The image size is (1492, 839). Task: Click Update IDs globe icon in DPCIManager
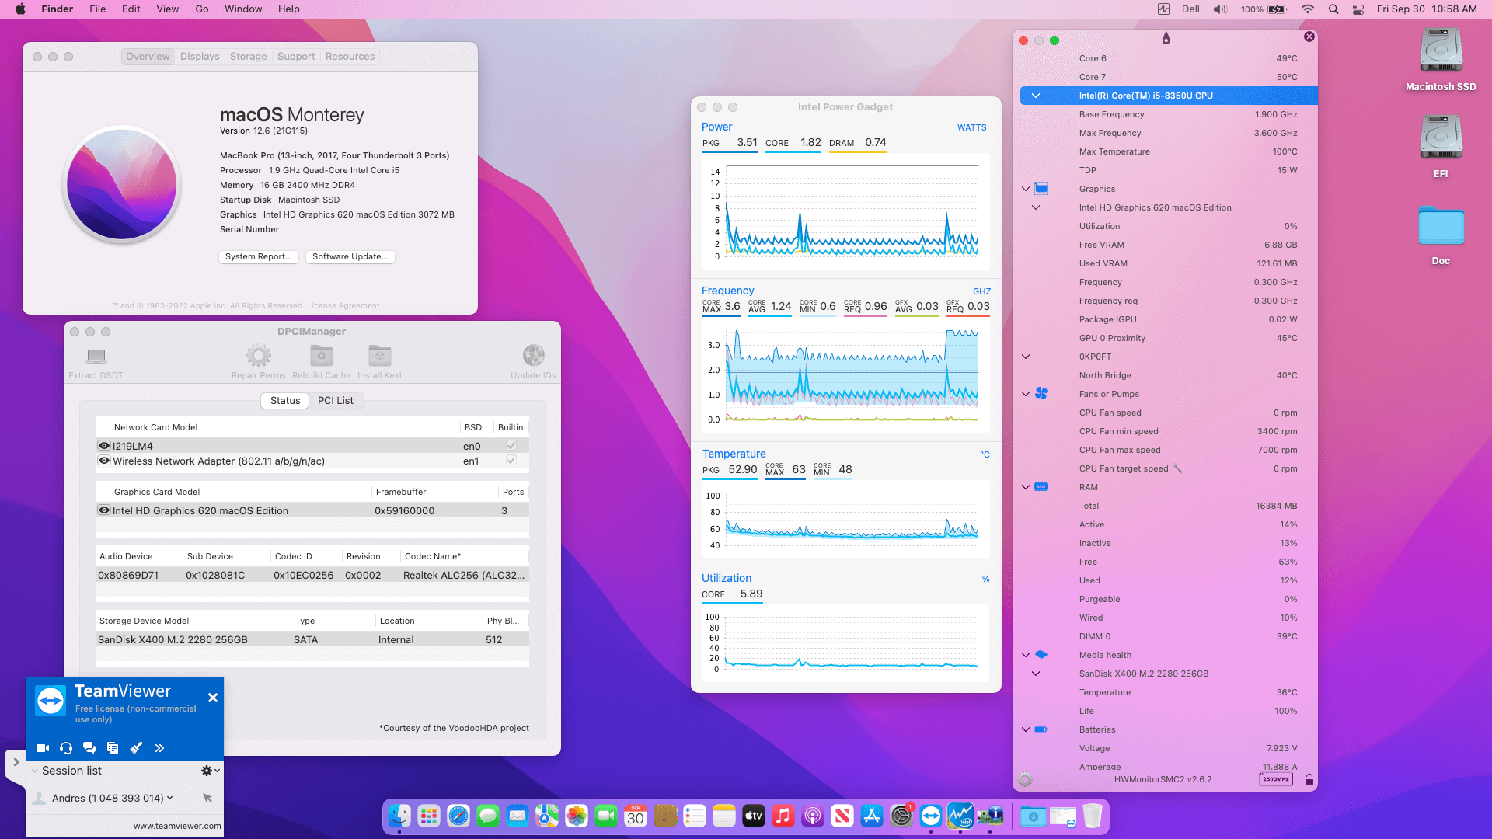pos(534,356)
